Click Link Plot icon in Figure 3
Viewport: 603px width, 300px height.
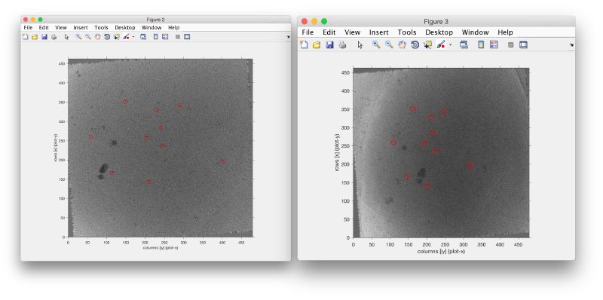click(x=464, y=44)
